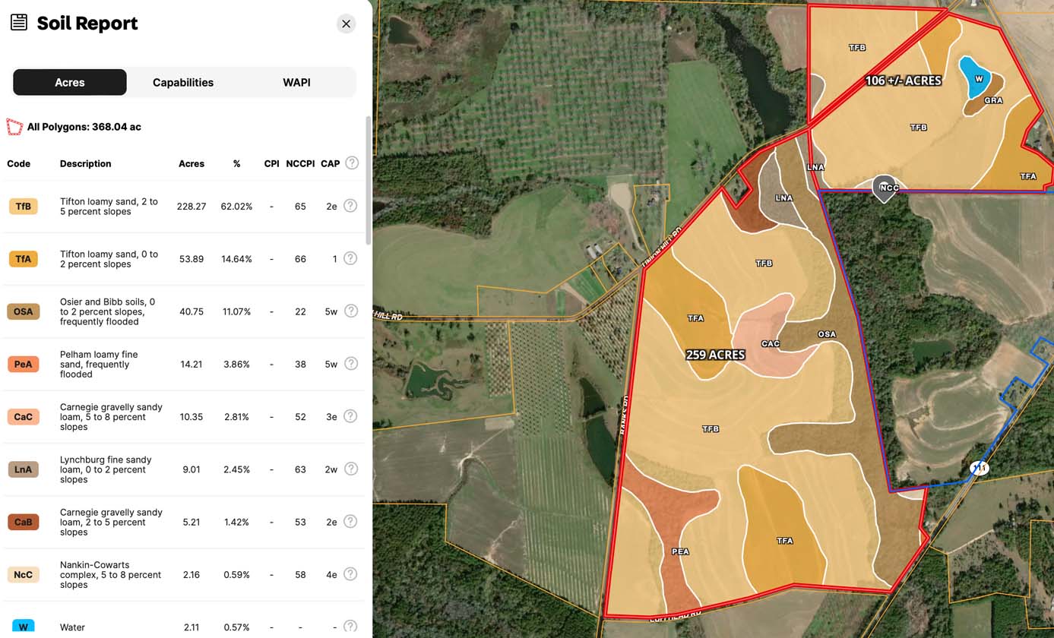The width and height of the screenshot is (1054, 638).
Task: Select the TfB soil code badge
Action: (x=23, y=206)
